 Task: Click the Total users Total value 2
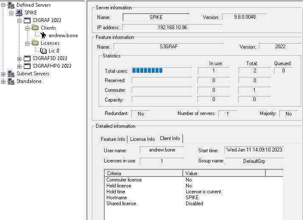point(255,71)
